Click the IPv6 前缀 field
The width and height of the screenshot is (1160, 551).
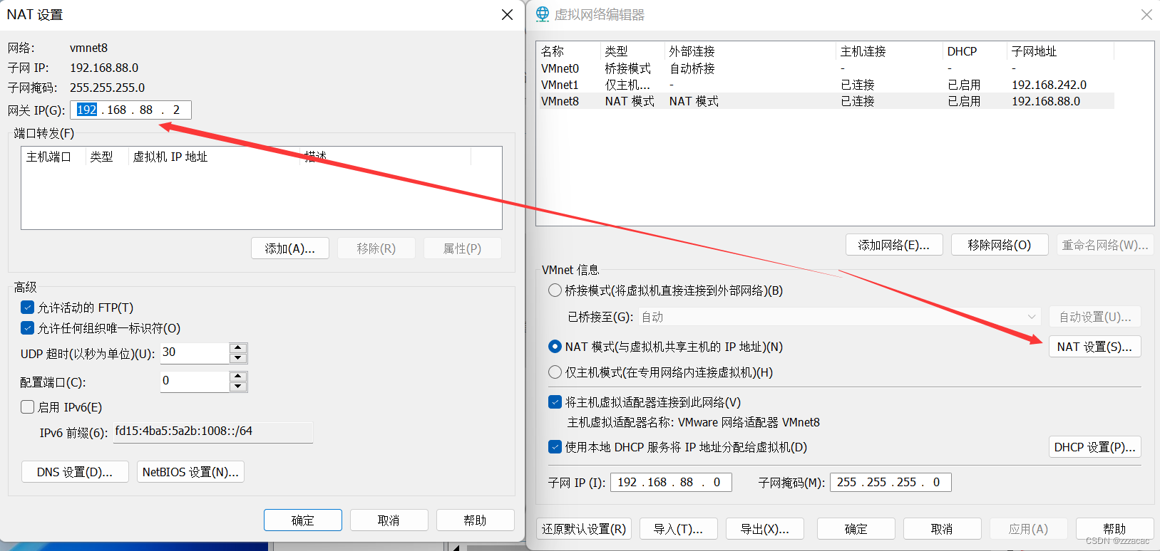click(x=213, y=431)
